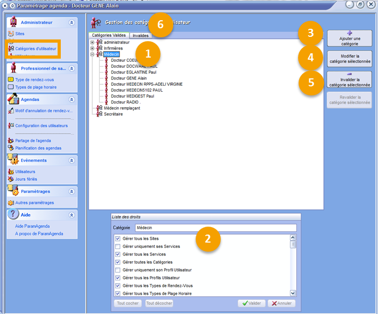Click the Autres paramétrages icon
Viewport: 378px width, 314px height.
(11, 203)
